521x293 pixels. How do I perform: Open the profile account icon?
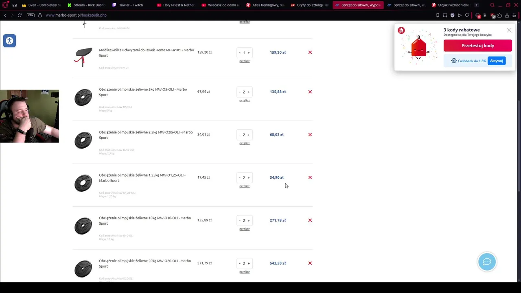[x=507, y=15]
